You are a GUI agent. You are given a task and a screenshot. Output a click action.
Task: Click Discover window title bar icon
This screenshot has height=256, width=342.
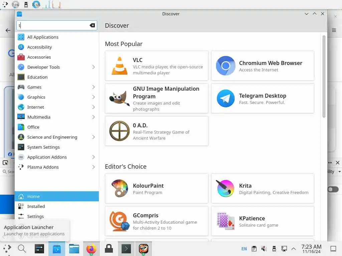[x=19, y=14]
